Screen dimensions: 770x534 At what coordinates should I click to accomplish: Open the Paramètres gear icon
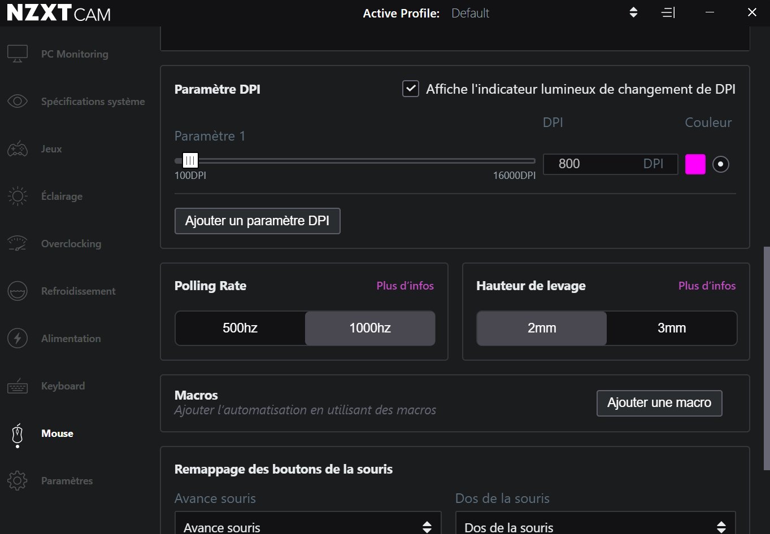[x=18, y=481]
